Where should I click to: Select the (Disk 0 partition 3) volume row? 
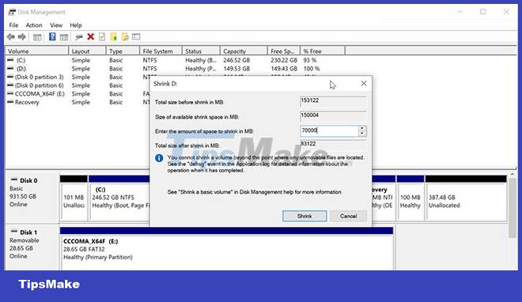(39, 77)
